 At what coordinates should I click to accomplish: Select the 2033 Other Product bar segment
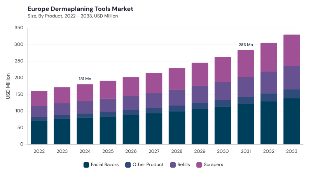pos(292,94)
